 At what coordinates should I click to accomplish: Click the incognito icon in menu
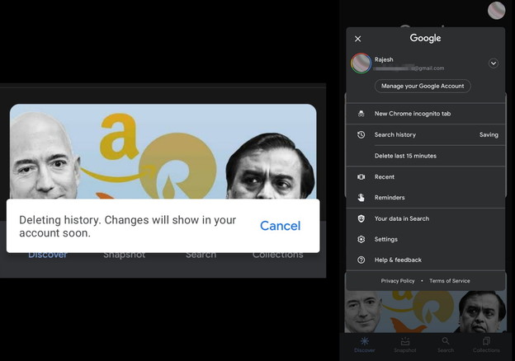click(361, 114)
